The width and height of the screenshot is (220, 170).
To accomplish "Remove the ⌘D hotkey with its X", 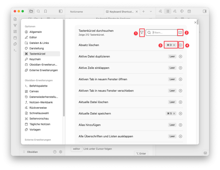I will click(175, 45).
